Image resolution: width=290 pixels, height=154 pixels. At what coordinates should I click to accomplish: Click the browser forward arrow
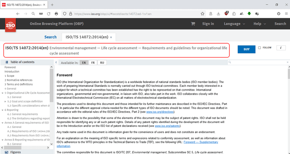[25, 14]
